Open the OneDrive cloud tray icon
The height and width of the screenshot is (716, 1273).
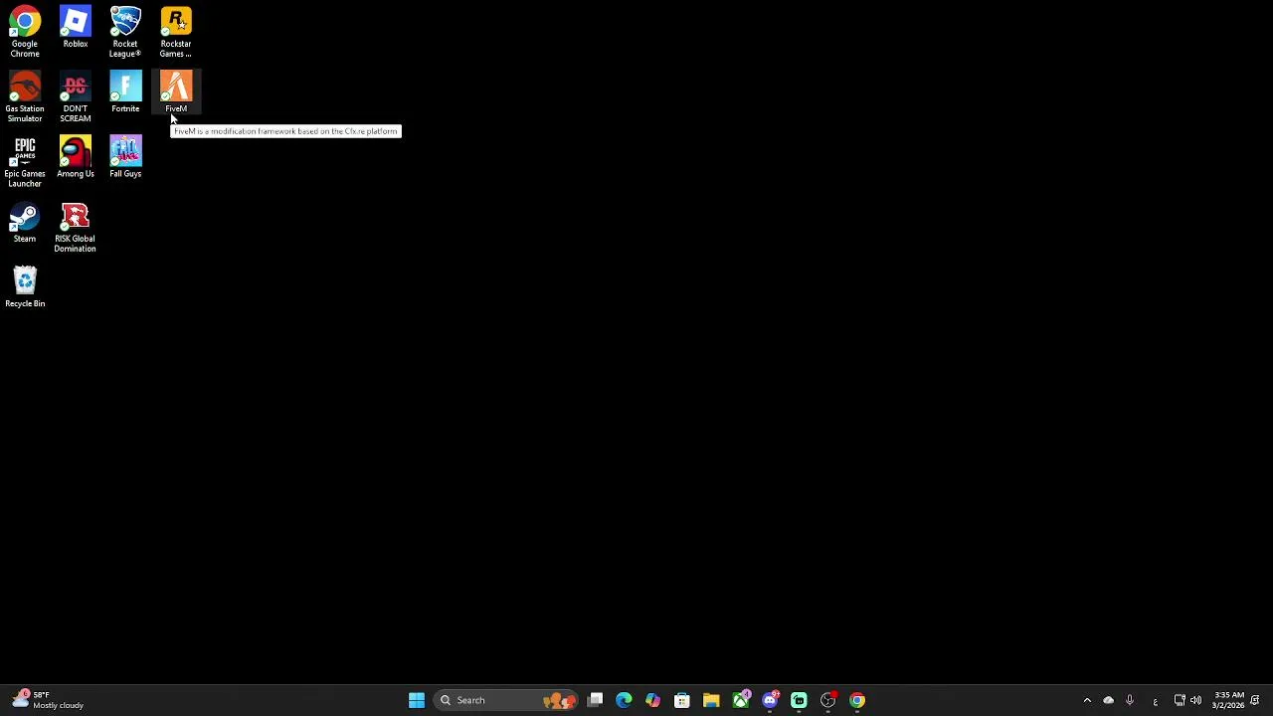(x=1108, y=700)
